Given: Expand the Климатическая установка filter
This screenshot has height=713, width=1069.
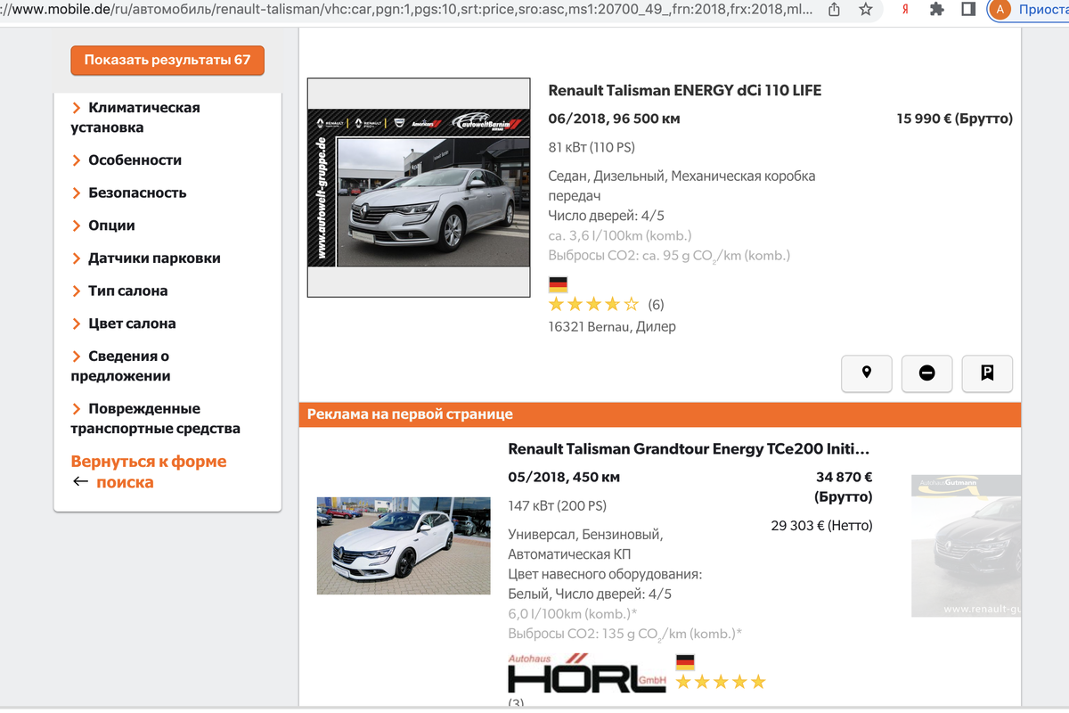Looking at the screenshot, I should (144, 117).
